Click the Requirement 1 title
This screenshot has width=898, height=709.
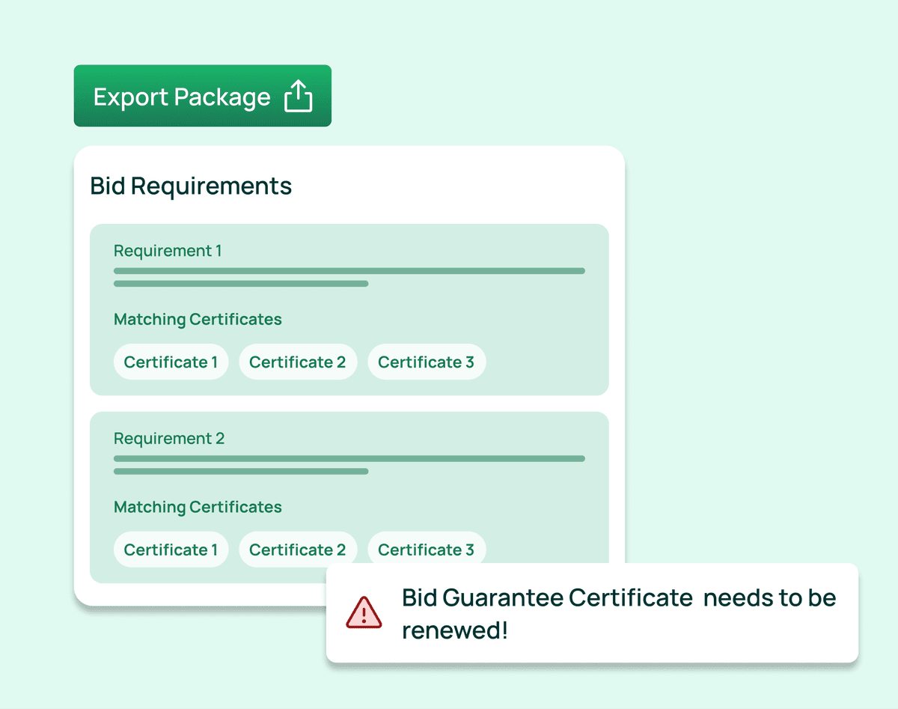coord(168,251)
